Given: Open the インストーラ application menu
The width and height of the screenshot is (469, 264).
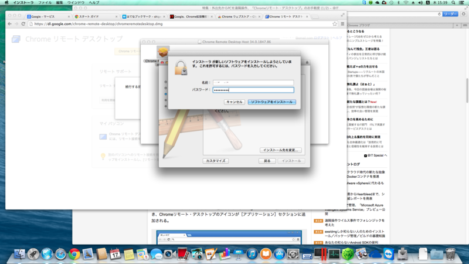Looking at the screenshot, I should coord(23,2).
